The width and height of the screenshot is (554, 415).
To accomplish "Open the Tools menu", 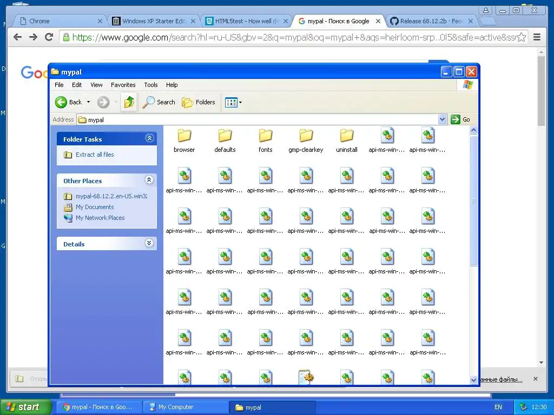I will pos(151,85).
